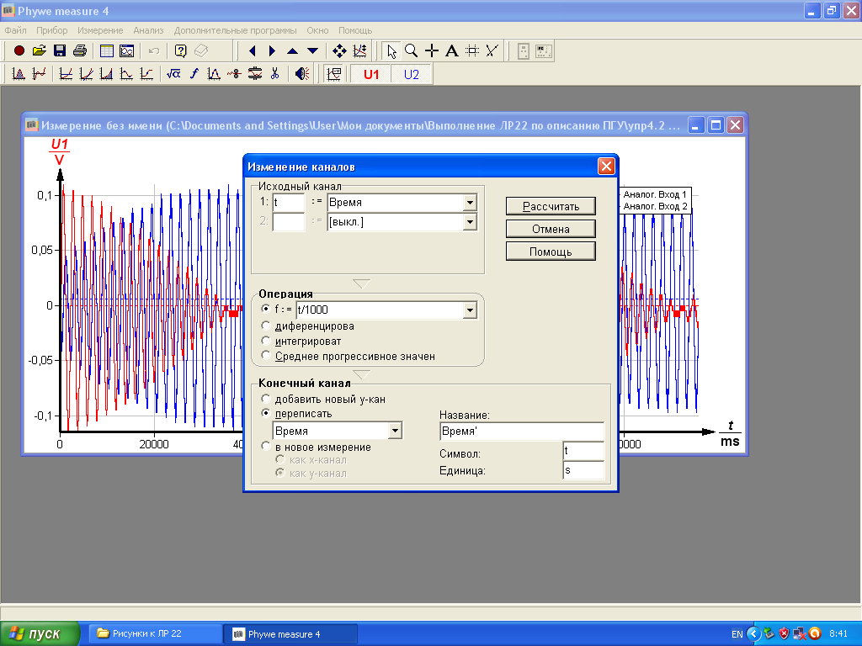The width and height of the screenshot is (862, 646).
Task: Select the survey region tool
Action: coord(472,51)
